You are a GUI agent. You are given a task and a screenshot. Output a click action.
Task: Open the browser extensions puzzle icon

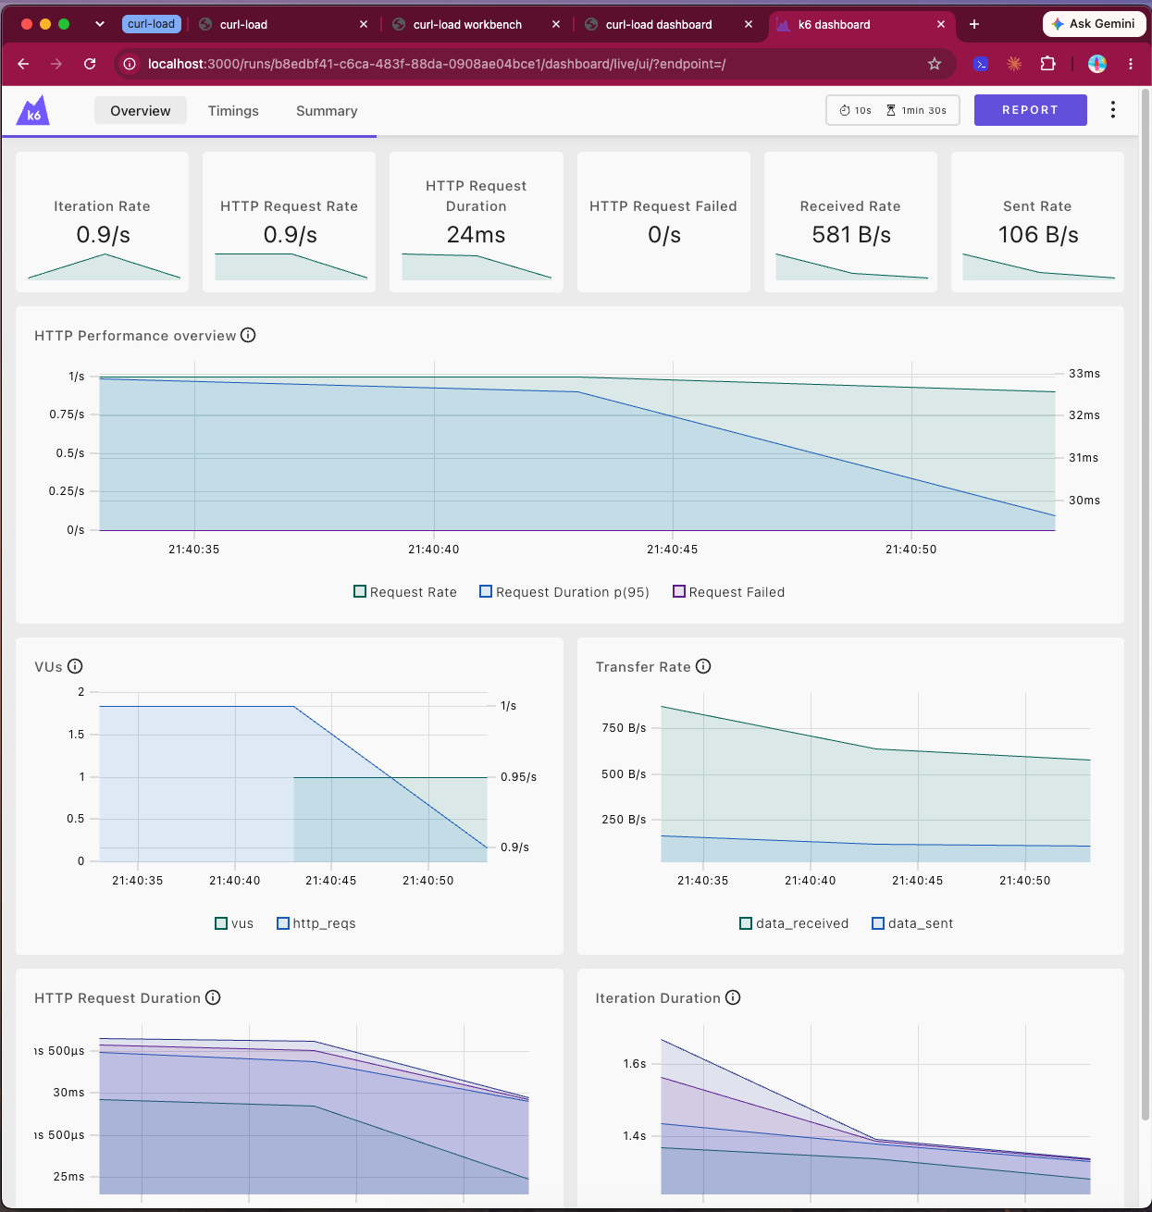(1047, 64)
